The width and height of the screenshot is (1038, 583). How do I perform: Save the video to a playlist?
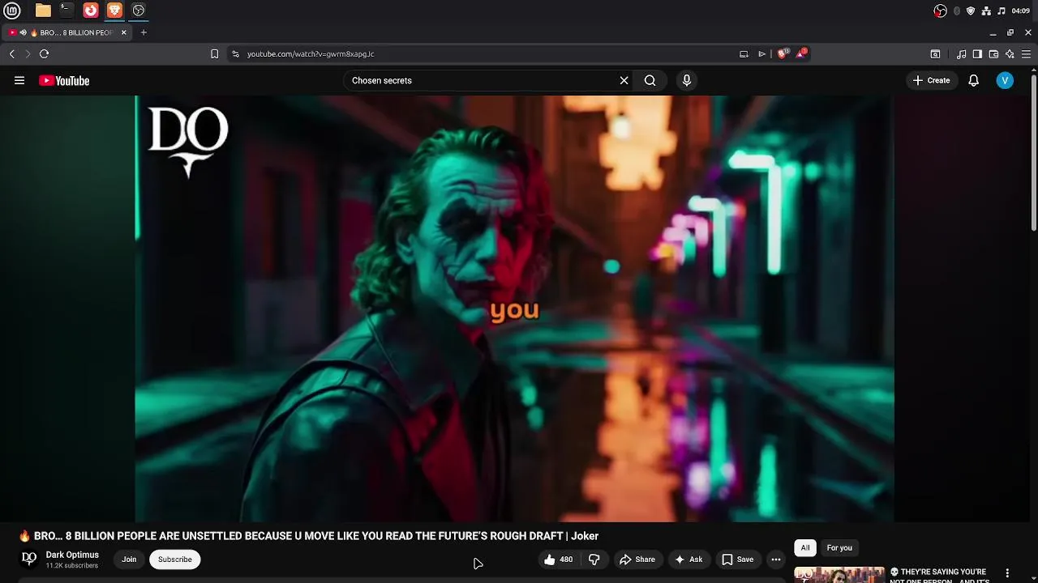pos(738,560)
